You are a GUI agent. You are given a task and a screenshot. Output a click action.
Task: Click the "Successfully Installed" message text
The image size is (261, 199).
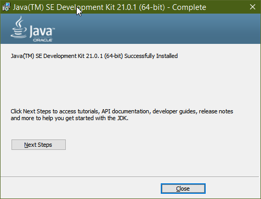coord(94,56)
